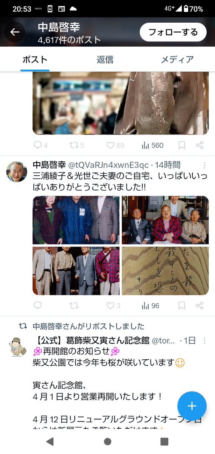This screenshot has height=454, width=215.
Task: Tap the フォローする follow button
Action: point(173,32)
